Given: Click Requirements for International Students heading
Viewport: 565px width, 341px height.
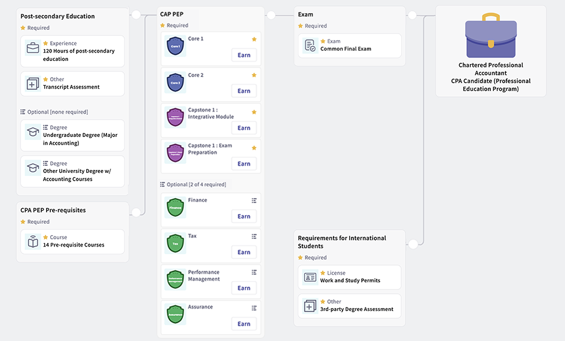Looking at the screenshot, I should tap(342, 242).
